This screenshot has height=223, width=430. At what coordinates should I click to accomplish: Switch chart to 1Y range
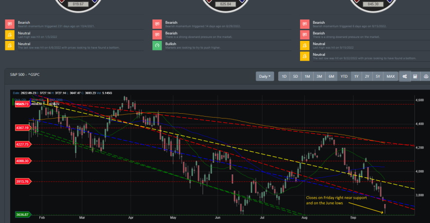pyautogui.click(x=356, y=76)
